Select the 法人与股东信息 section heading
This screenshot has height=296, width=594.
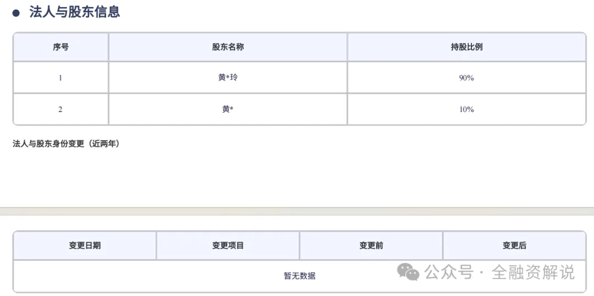(75, 12)
